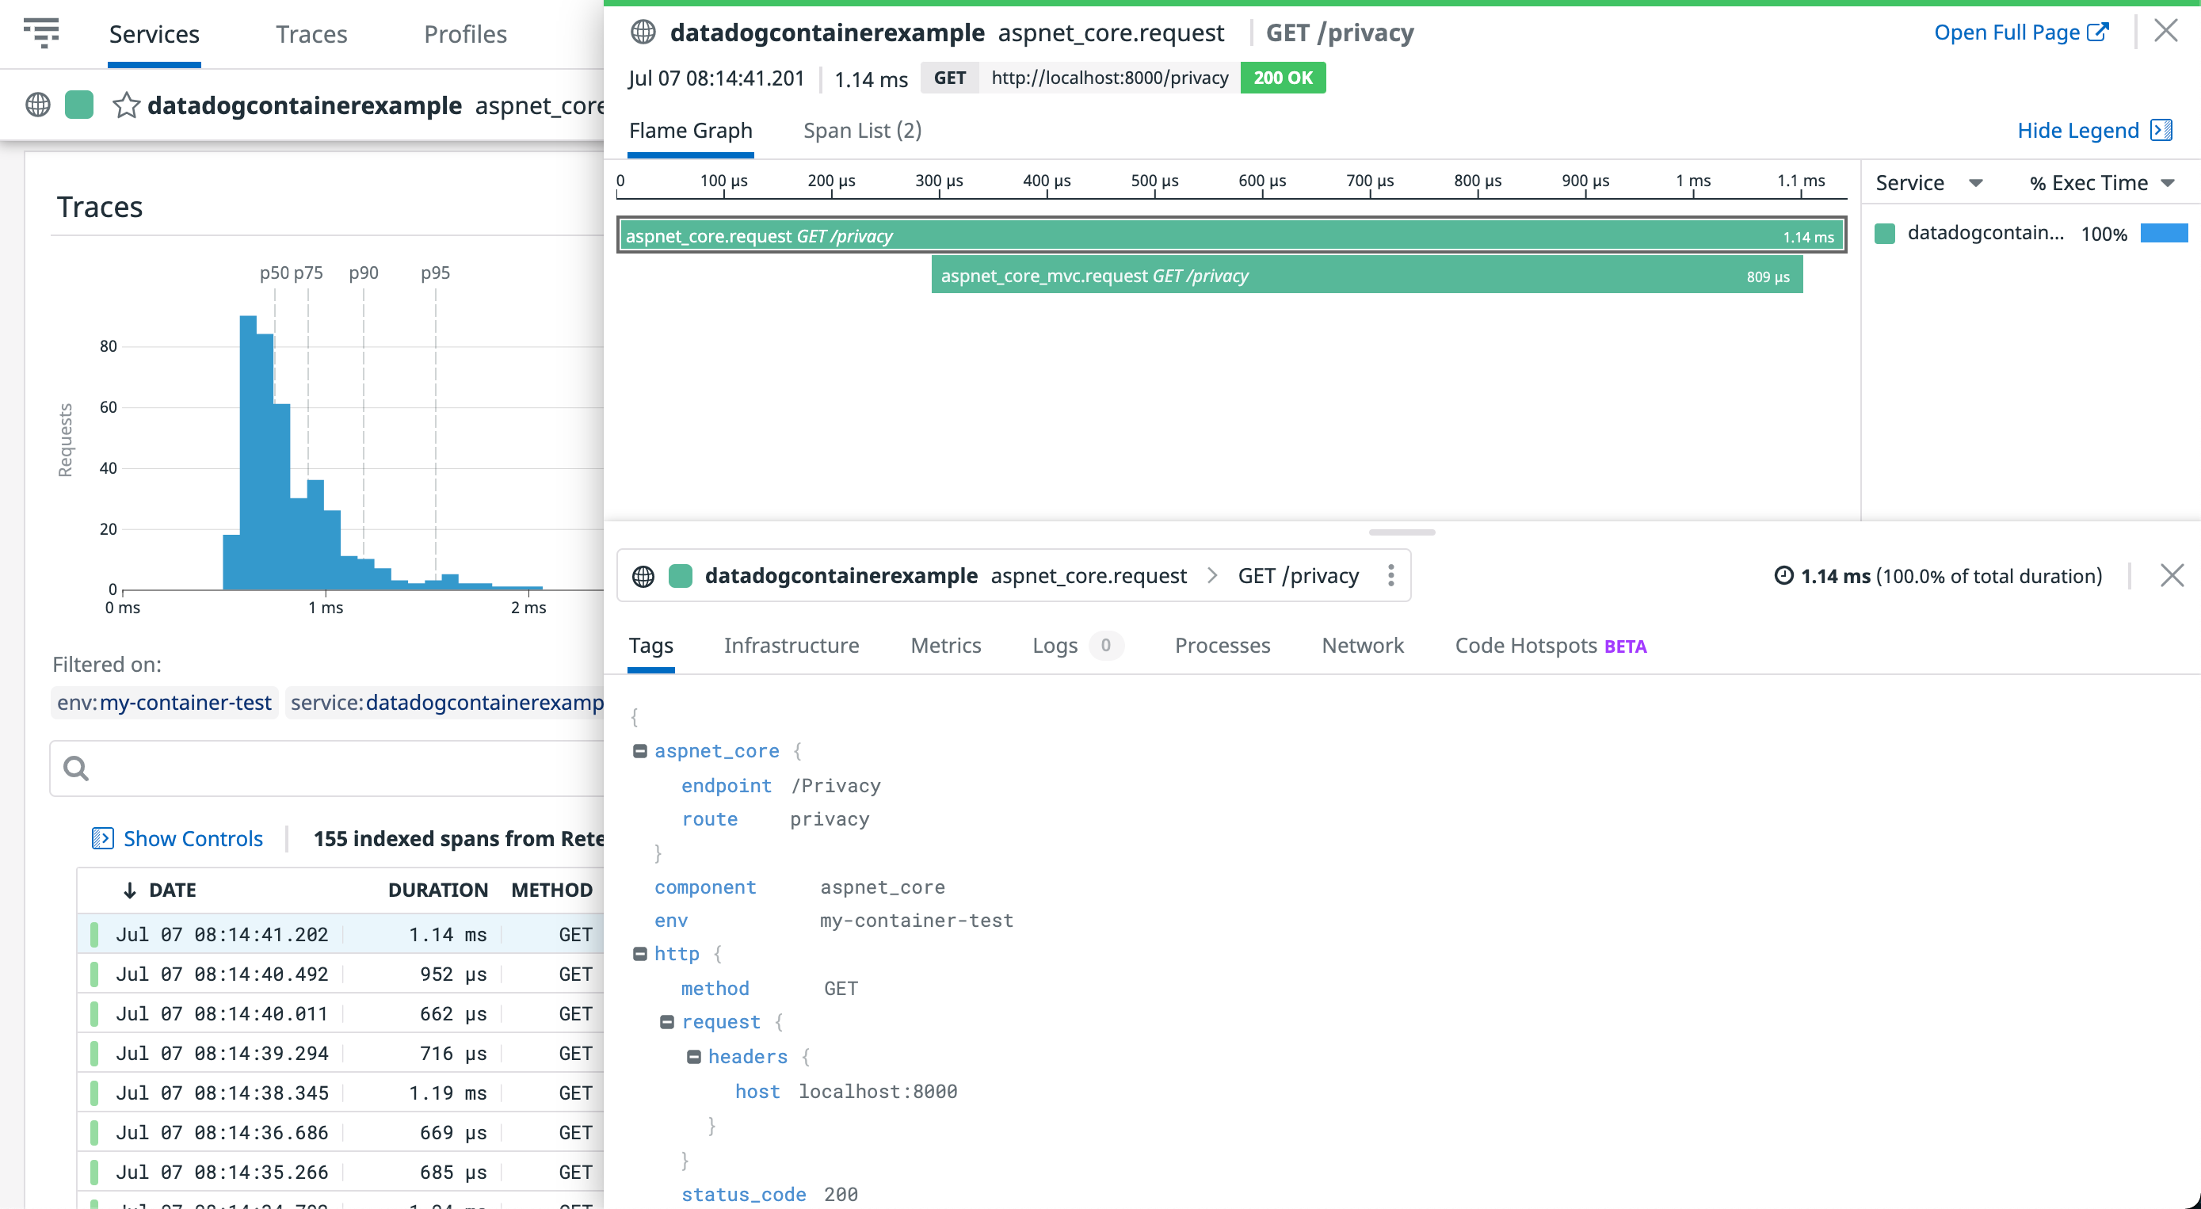Click the star icon to favorite datadogcontainerexample

[x=127, y=105]
